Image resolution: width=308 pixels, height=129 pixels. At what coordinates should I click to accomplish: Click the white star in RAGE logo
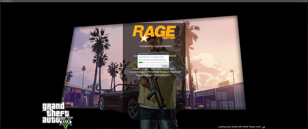tap(144, 38)
